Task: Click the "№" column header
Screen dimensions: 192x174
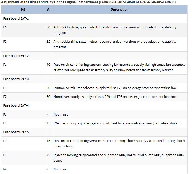Action: (x=23, y=9)
